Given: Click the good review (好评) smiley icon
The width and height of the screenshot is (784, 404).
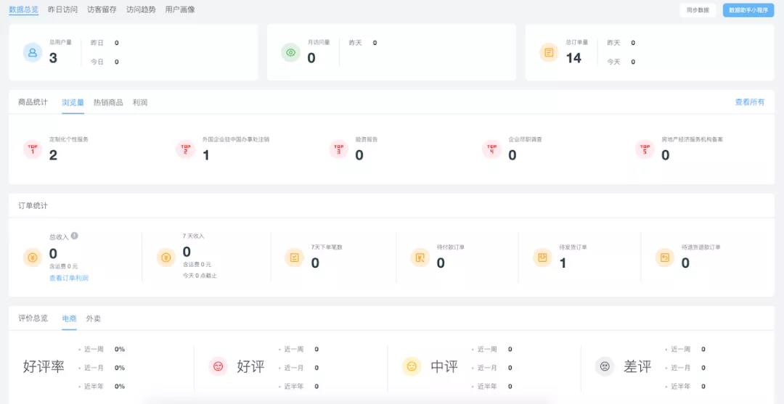Looking at the screenshot, I should point(218,366).
